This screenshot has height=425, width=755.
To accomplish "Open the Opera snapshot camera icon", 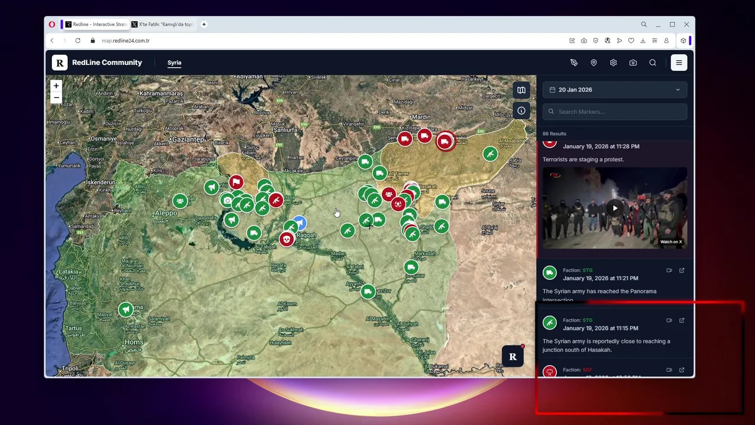I will [x=584, y=41].
